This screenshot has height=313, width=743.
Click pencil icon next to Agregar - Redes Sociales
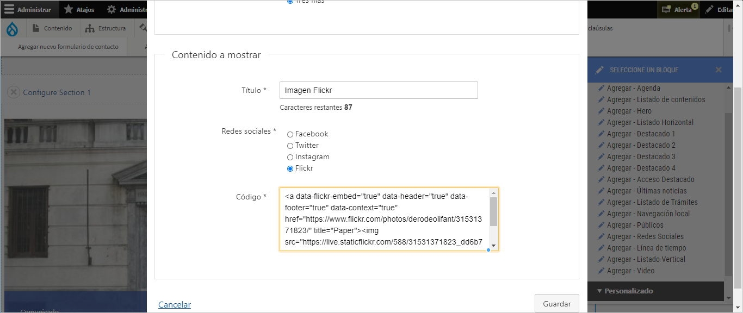coord(601,236)
